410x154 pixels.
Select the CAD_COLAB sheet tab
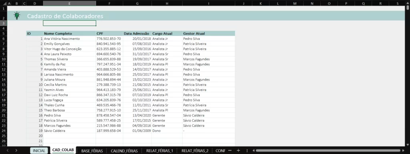pyautogui.click(x=63, y=150)
